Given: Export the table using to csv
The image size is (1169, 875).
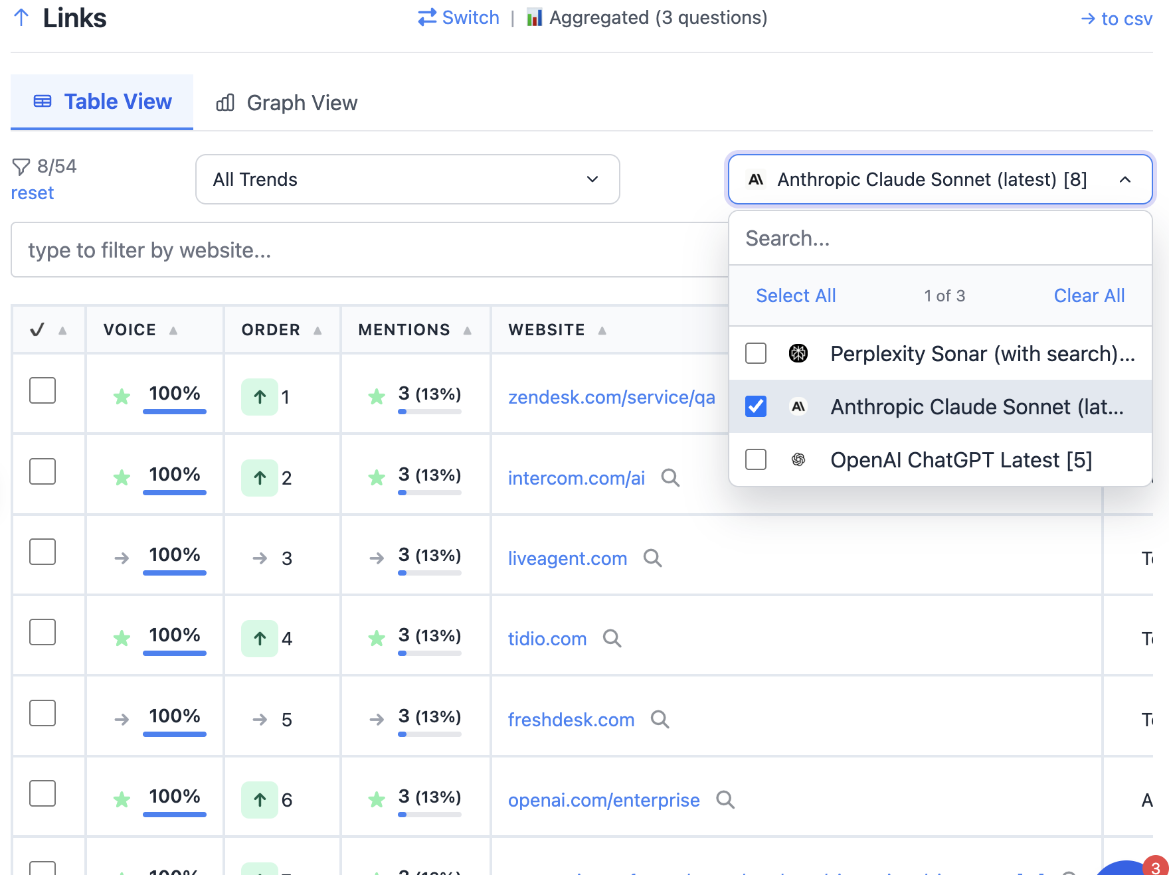Looking at the screenshot, I should (x=1117, y=19).
